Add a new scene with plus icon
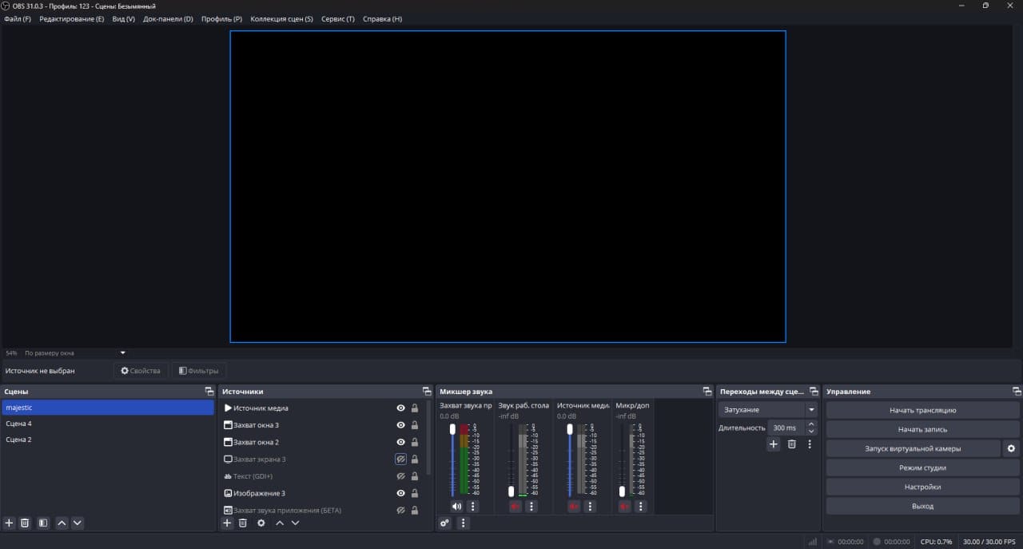1023x549 pixels. pos(10,523)
